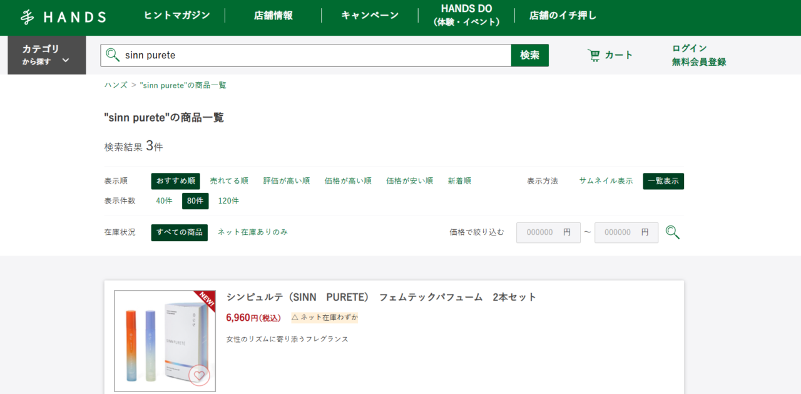
Task: Sort by 評価が高い順
Action: pyautogui.click(x=287, y=181)
